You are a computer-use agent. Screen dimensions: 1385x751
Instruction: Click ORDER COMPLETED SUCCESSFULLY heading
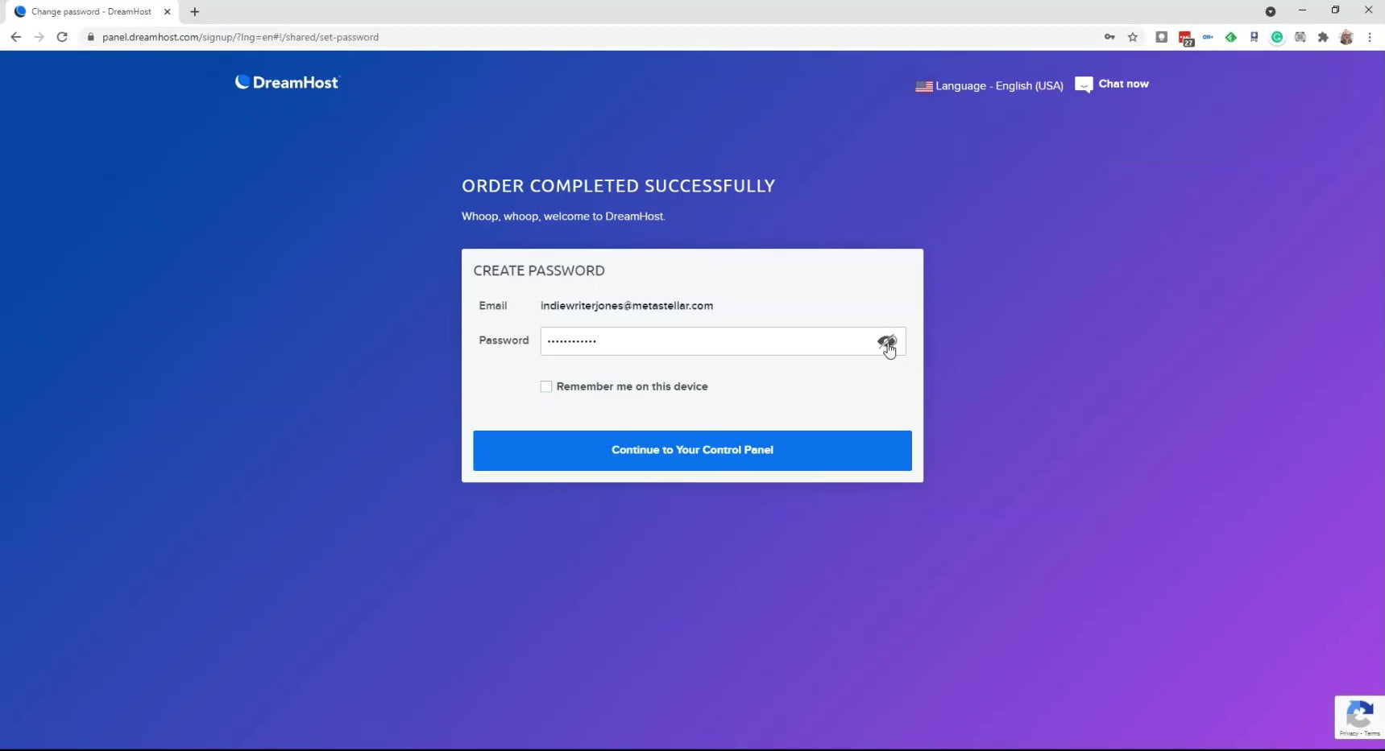pyautogui.click(x=618, y=186)
